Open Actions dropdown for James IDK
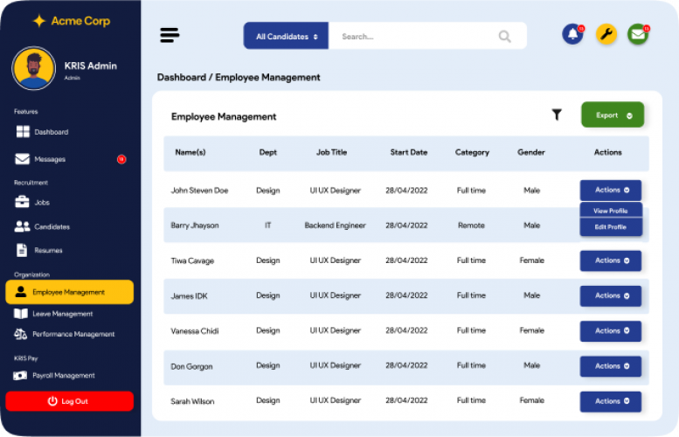The image size is (679, 437). pos(611,295)
